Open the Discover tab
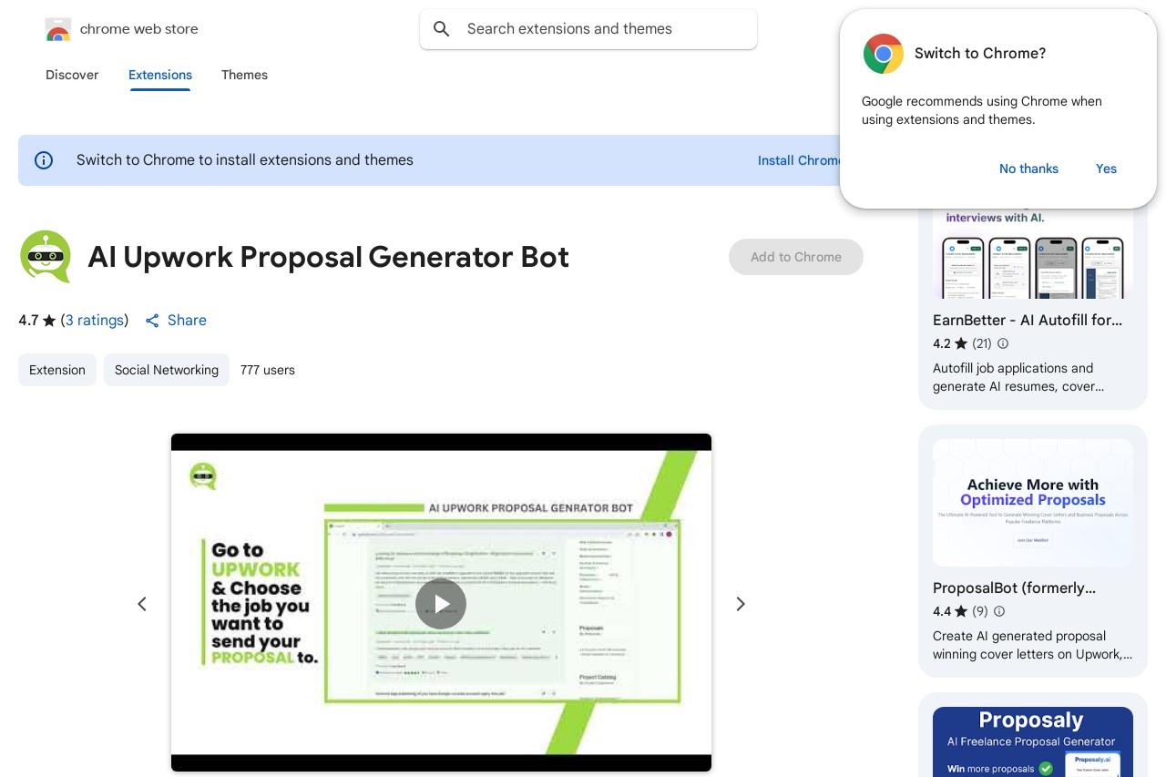 click(72, 75)
